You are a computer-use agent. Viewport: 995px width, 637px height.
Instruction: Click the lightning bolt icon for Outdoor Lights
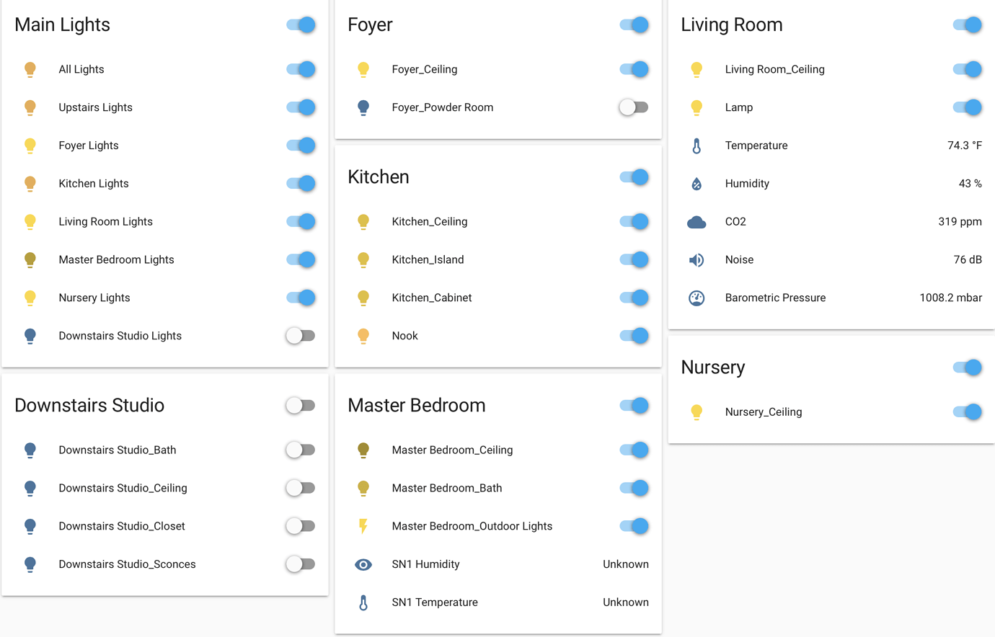coord(363,526)
